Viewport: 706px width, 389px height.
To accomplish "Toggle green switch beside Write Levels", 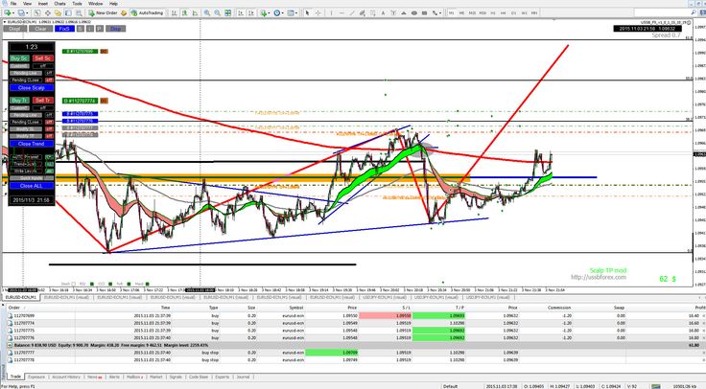I will click(50, 171).
